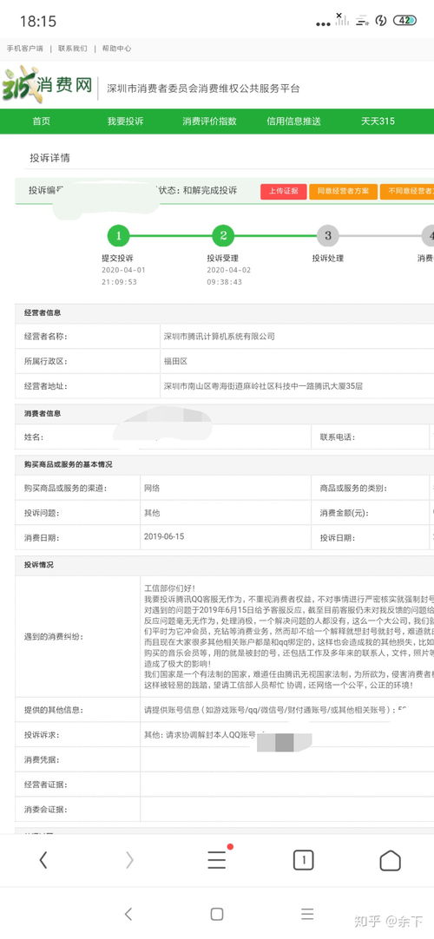
Task: Click the 消费凭据 row label
Action: pos(42,759)
